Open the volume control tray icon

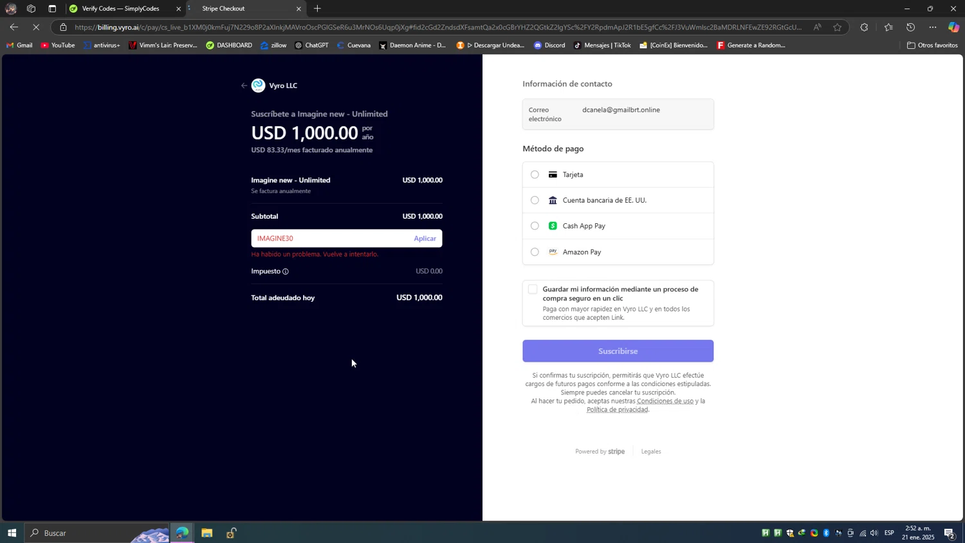(x=874, y=533)
